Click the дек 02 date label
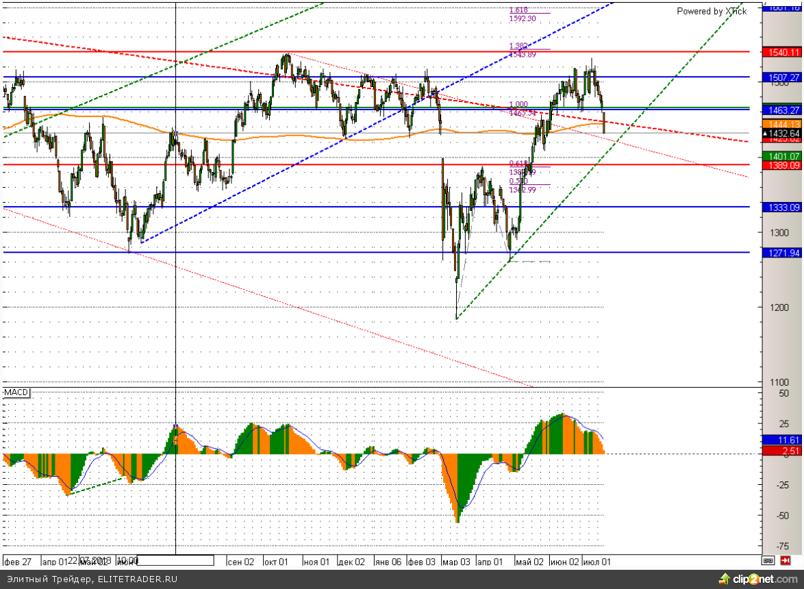 click(352, 562)
